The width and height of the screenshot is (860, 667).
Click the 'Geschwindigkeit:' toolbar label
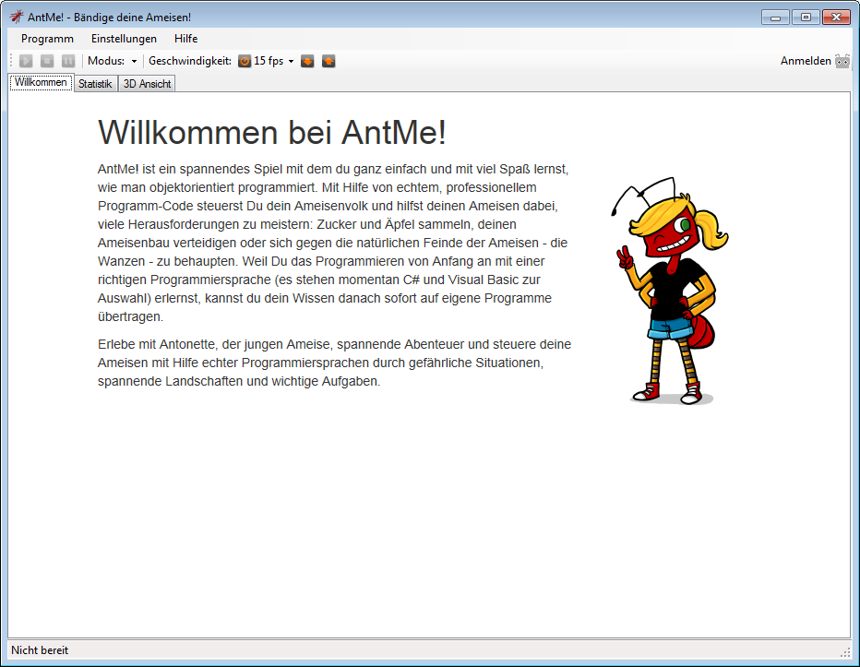pyautogui.click(x=190, y=61)
